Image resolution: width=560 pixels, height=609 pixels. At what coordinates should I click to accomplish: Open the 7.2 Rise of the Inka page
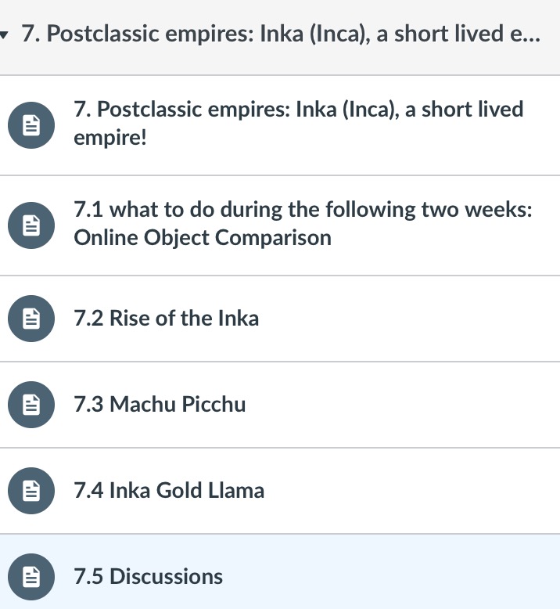[166, 319]
